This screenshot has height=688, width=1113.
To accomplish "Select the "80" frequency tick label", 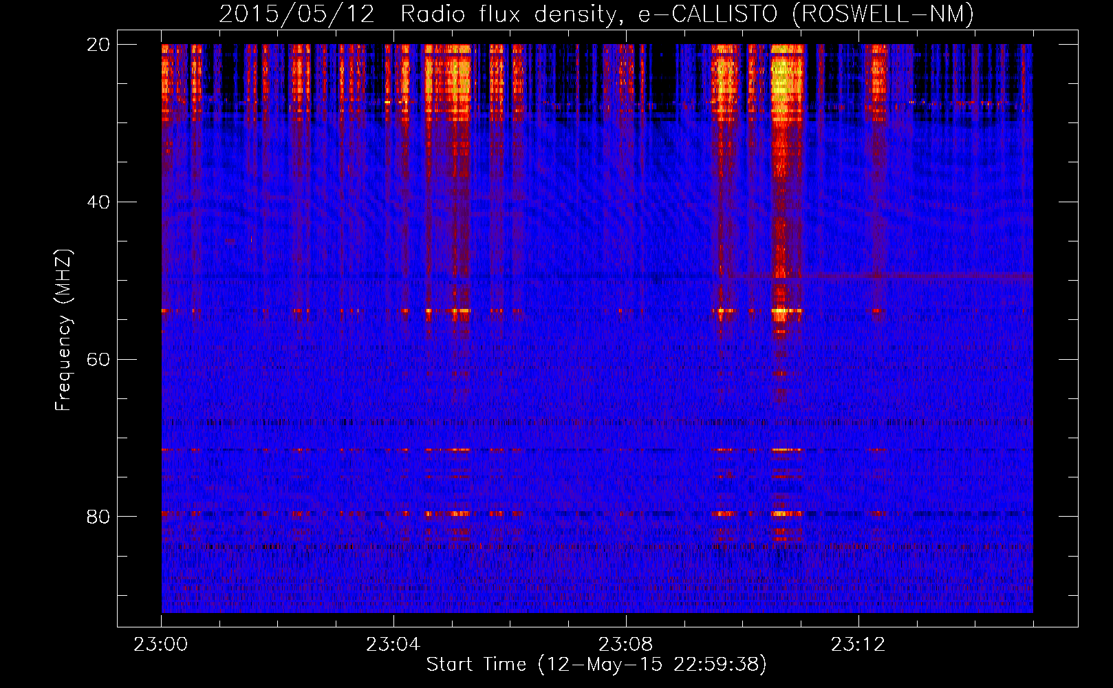I will (98, 517).
